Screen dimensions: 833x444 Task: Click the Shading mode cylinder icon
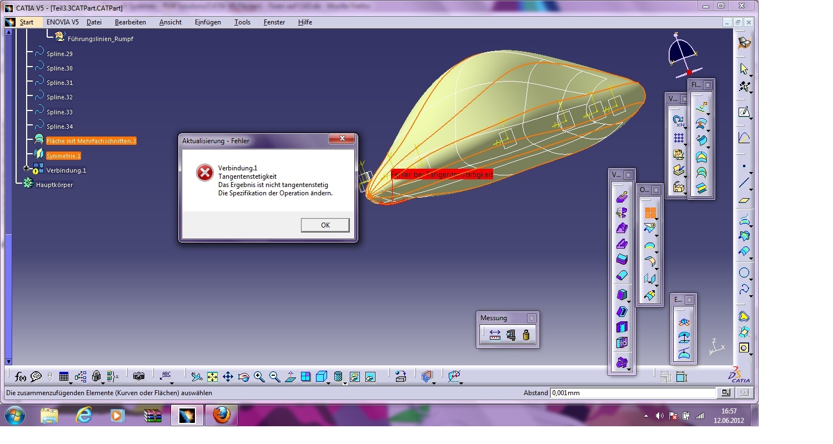click(339, 377)
